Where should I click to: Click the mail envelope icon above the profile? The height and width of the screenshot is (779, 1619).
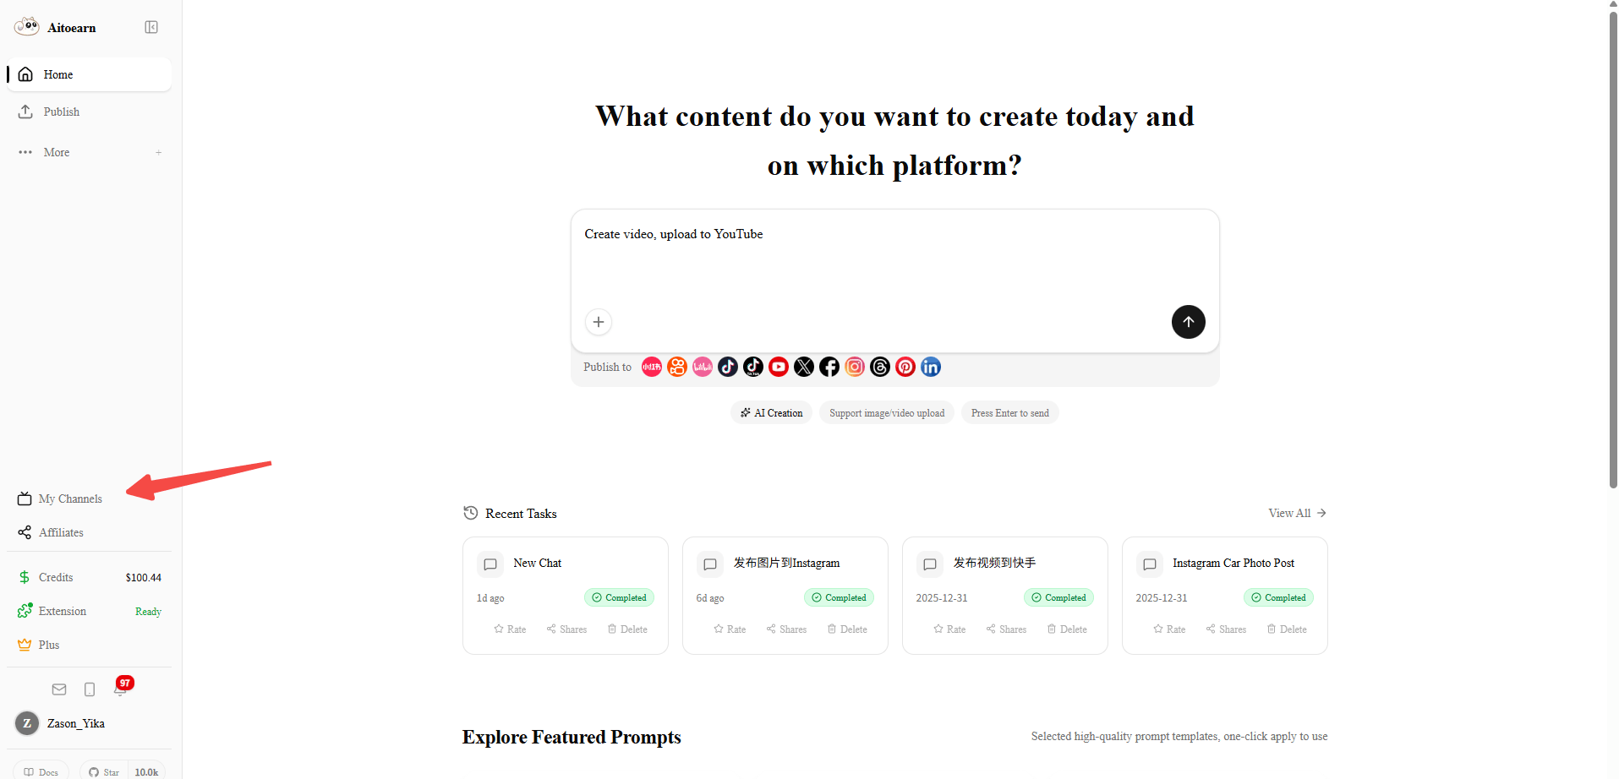(x=58, y=689)
